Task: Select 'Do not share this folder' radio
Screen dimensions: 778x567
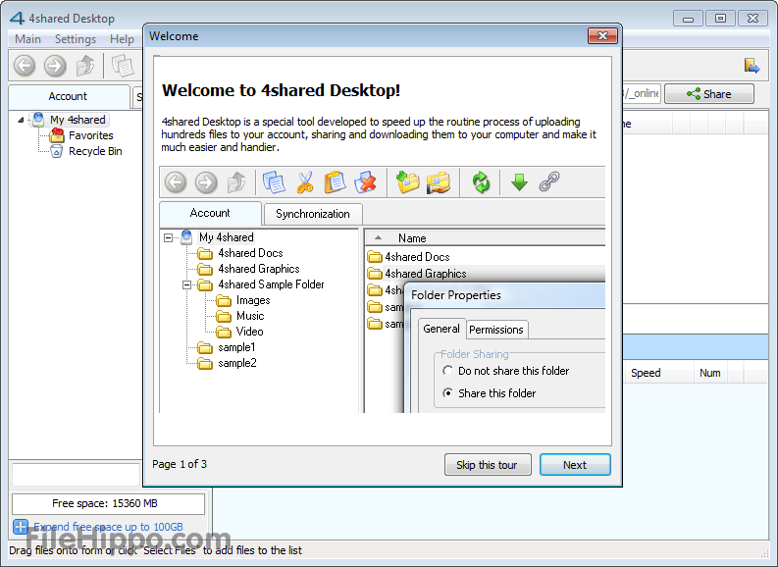Action: (447, 371)
